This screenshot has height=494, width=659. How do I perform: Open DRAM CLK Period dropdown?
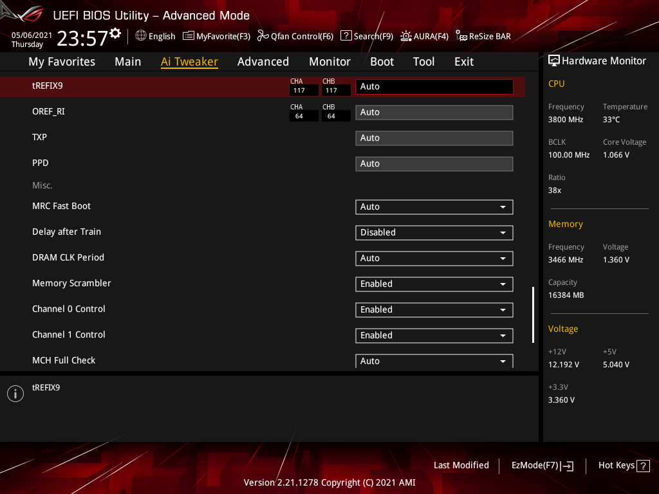tap(434, 259)
